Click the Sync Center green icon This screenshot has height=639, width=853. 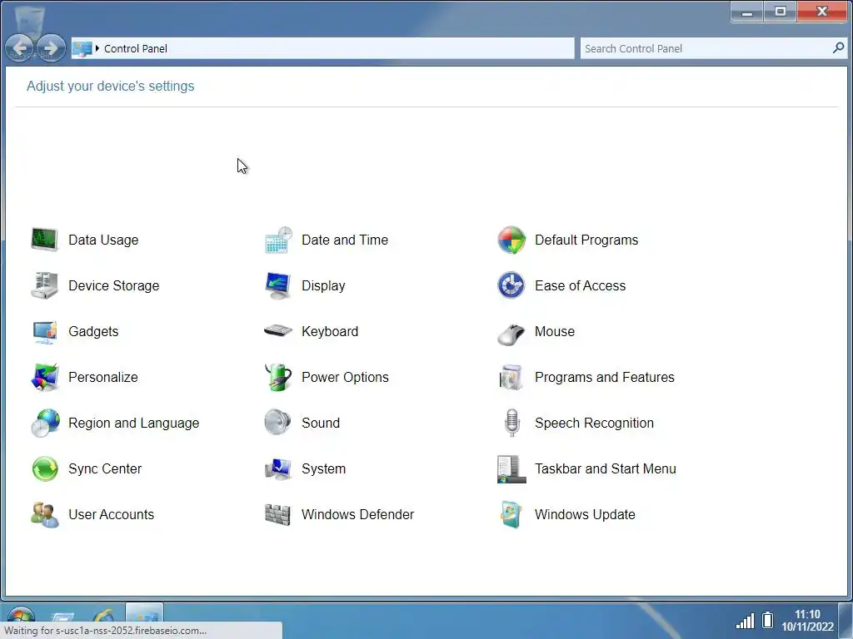(x=45, y=468)
